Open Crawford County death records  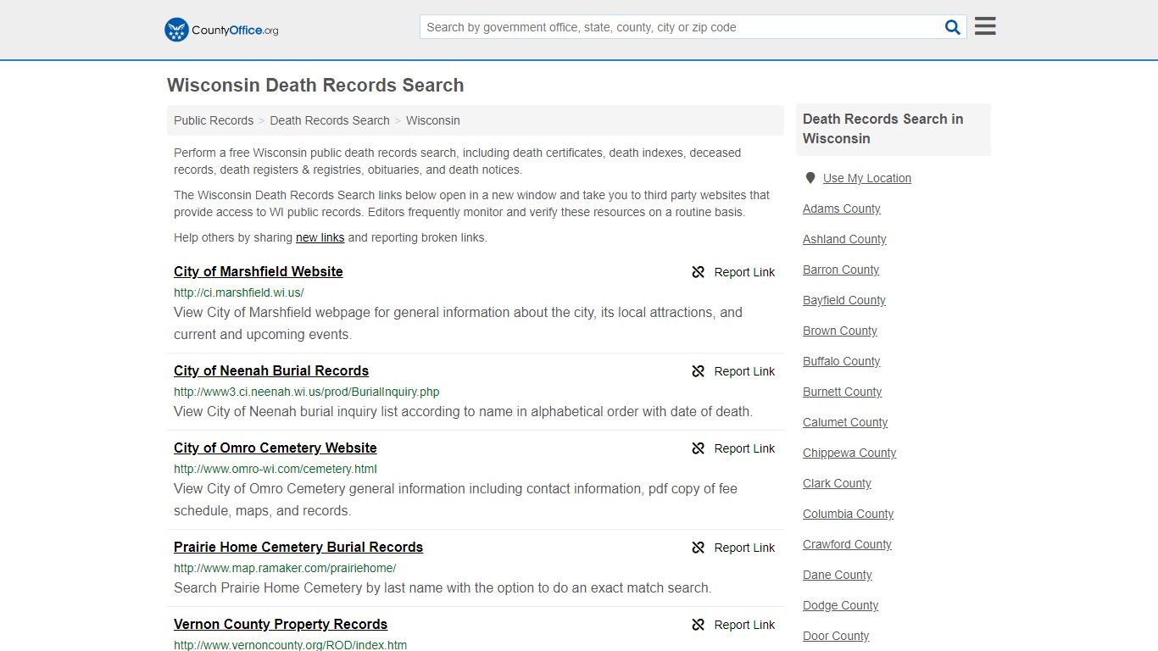(847, 544)
